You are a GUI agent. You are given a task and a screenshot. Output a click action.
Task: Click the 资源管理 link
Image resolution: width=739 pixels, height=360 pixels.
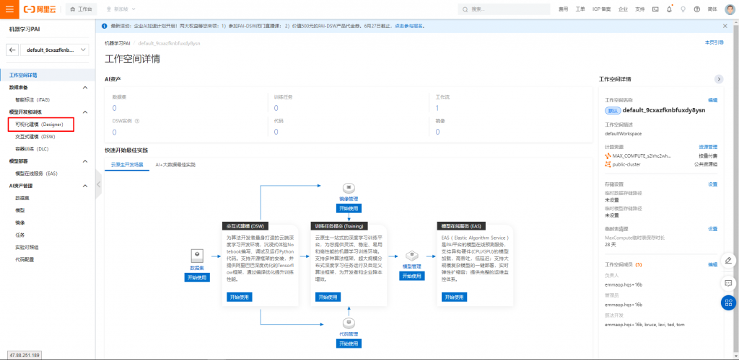(x=709, y=147)
